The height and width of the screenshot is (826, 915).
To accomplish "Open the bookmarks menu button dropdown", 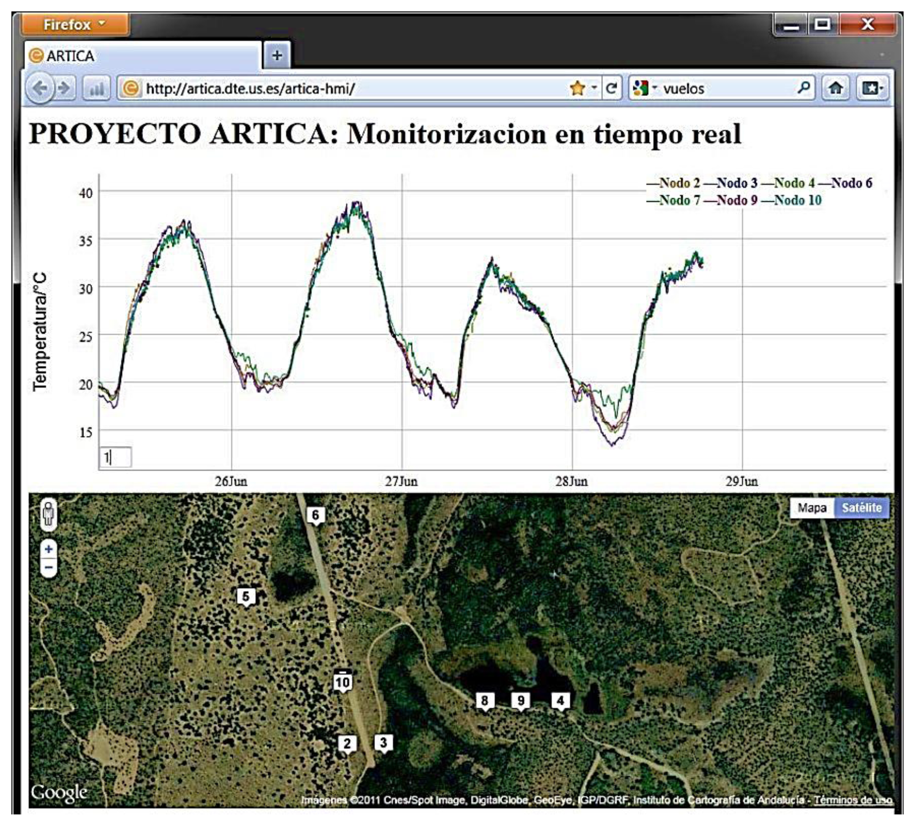I will coord(872,88).
